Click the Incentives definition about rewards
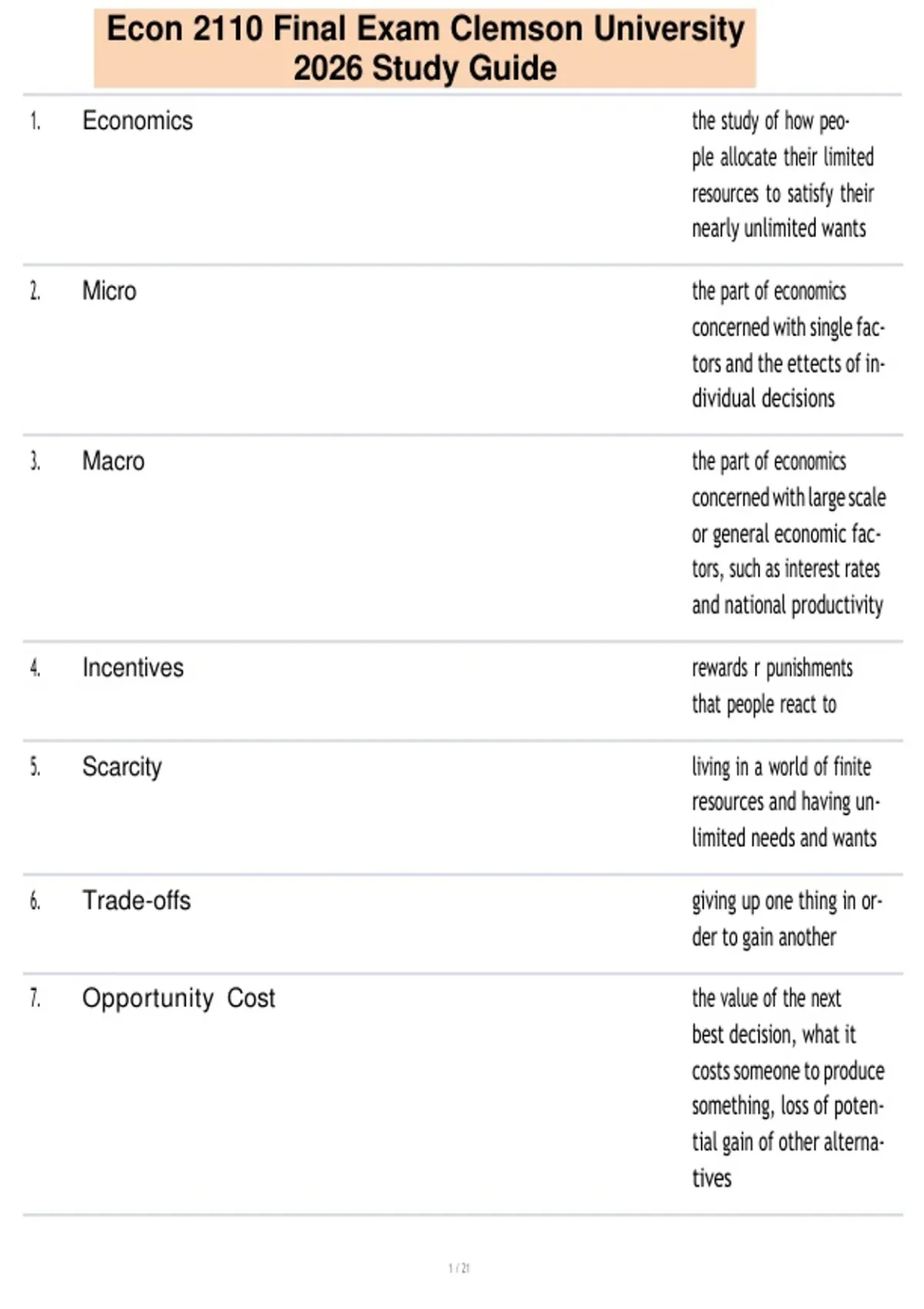 pyautogui.click(x=772, y=685)
